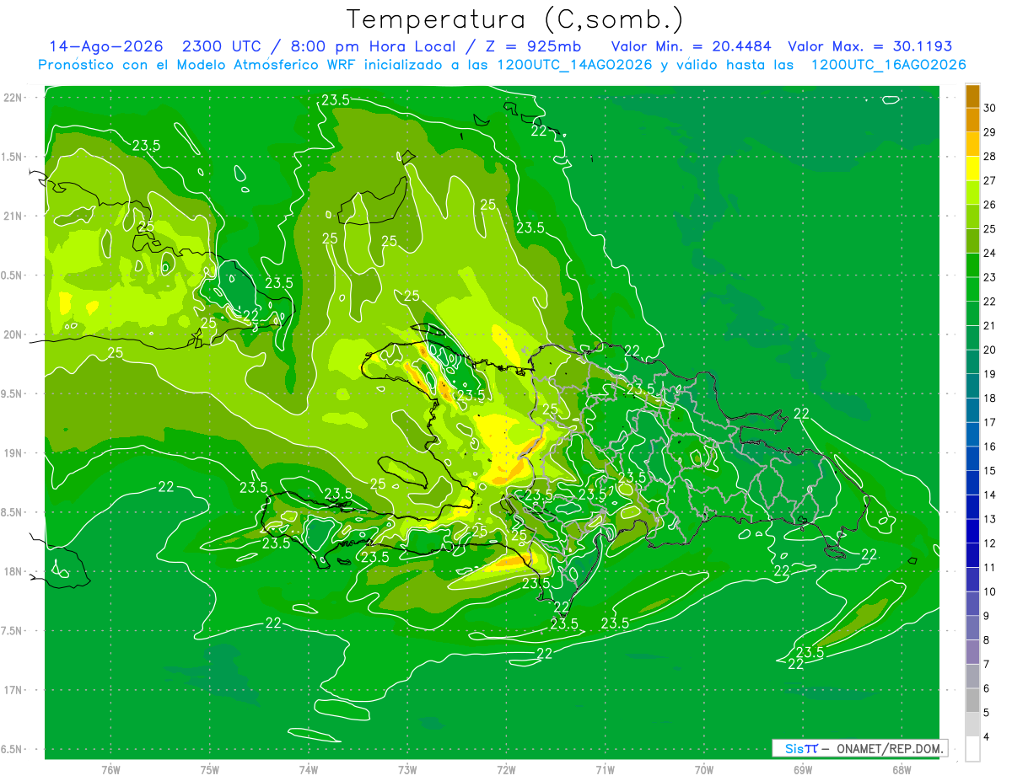Click the color scale value '10'
The height and width of the screenshot is (781, 1012).
(x=990, y=591)
